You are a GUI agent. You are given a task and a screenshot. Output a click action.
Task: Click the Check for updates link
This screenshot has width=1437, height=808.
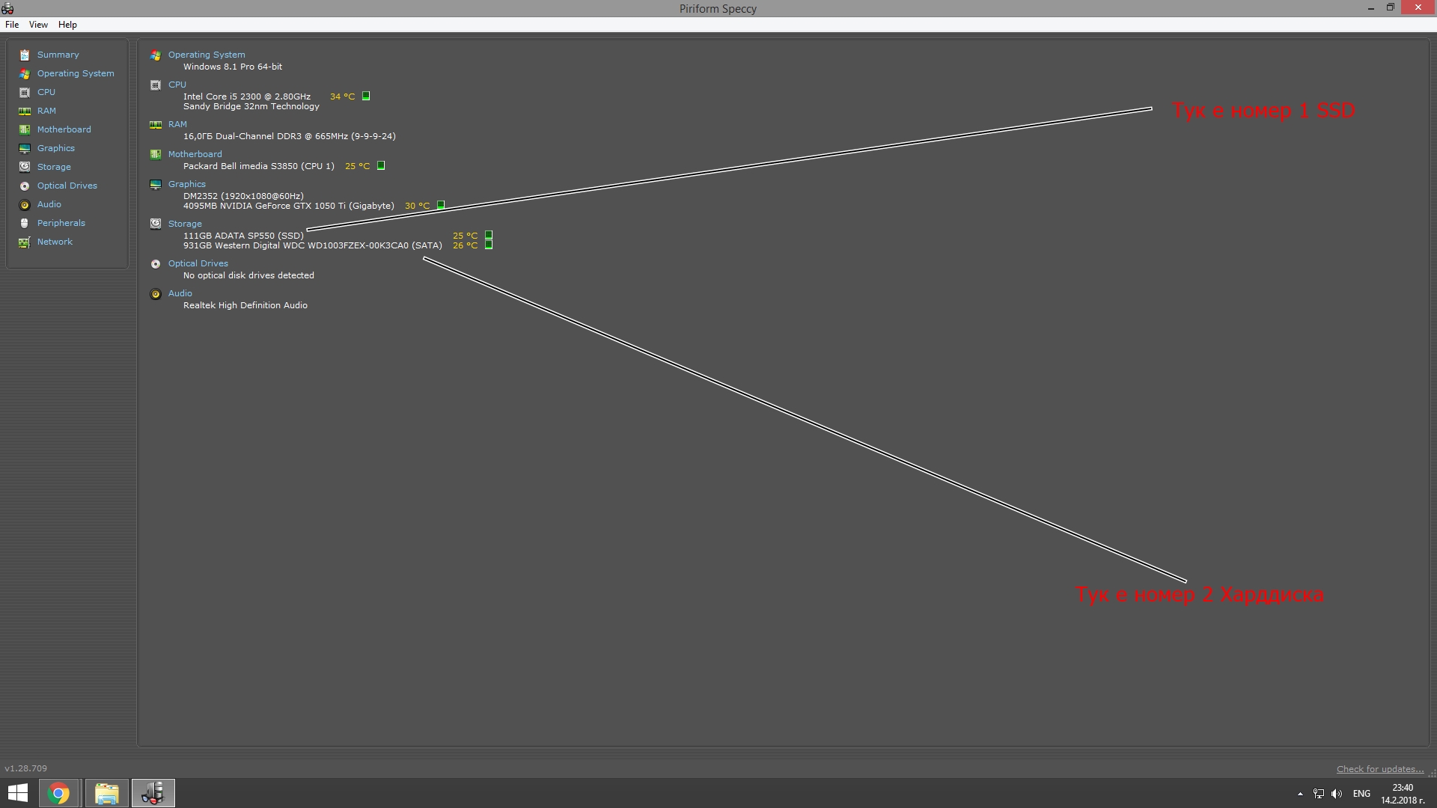click(1380, 769)
